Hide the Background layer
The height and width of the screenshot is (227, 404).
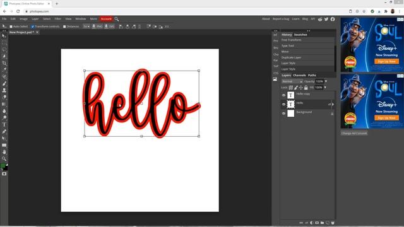tap(283, 113)
